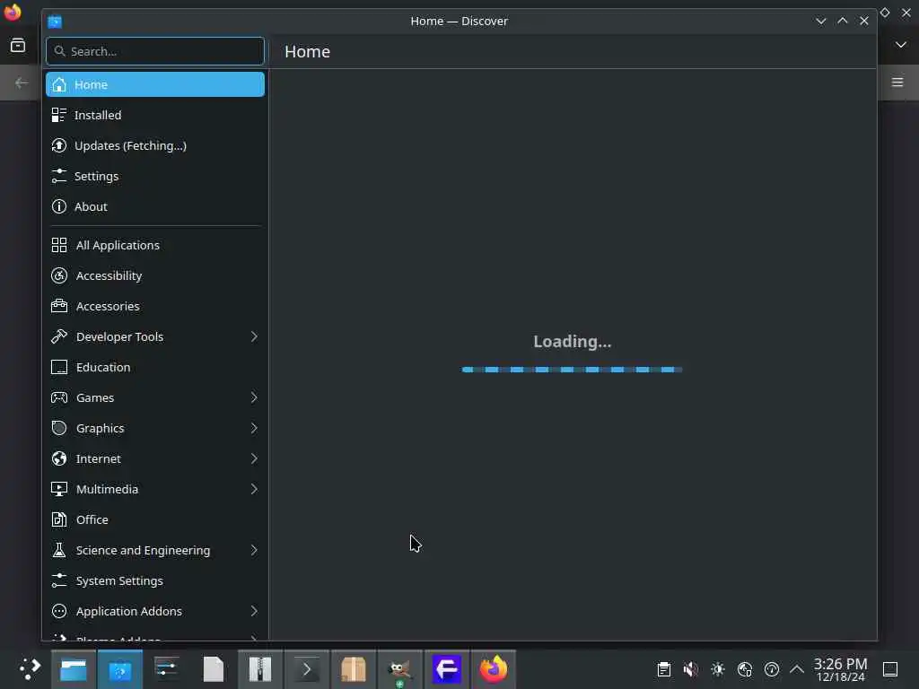Open the package box app in taskbar

point(354,669)
